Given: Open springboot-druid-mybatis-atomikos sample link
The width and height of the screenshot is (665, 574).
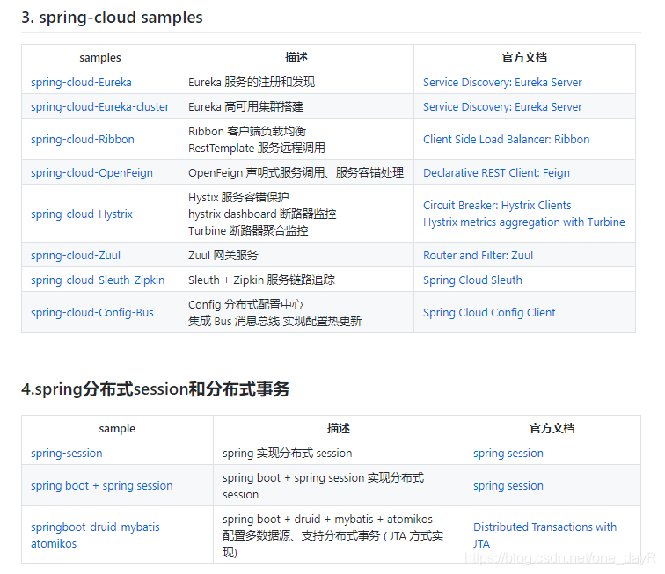Looking at the screenshot, I should [97, 535].
